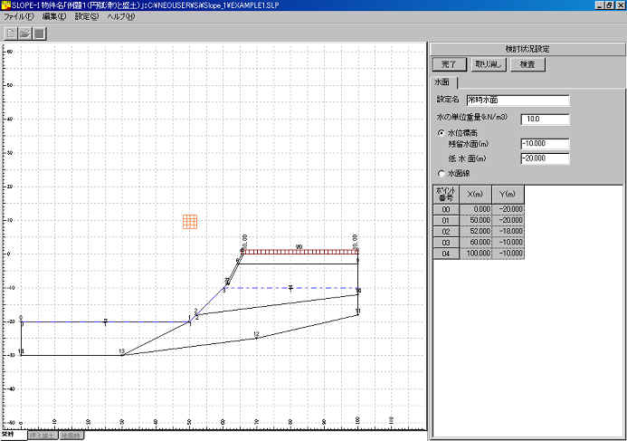Click the 低水面 field showing -20.000
This screenshot has height=441, width=627.
pos(546,158)
